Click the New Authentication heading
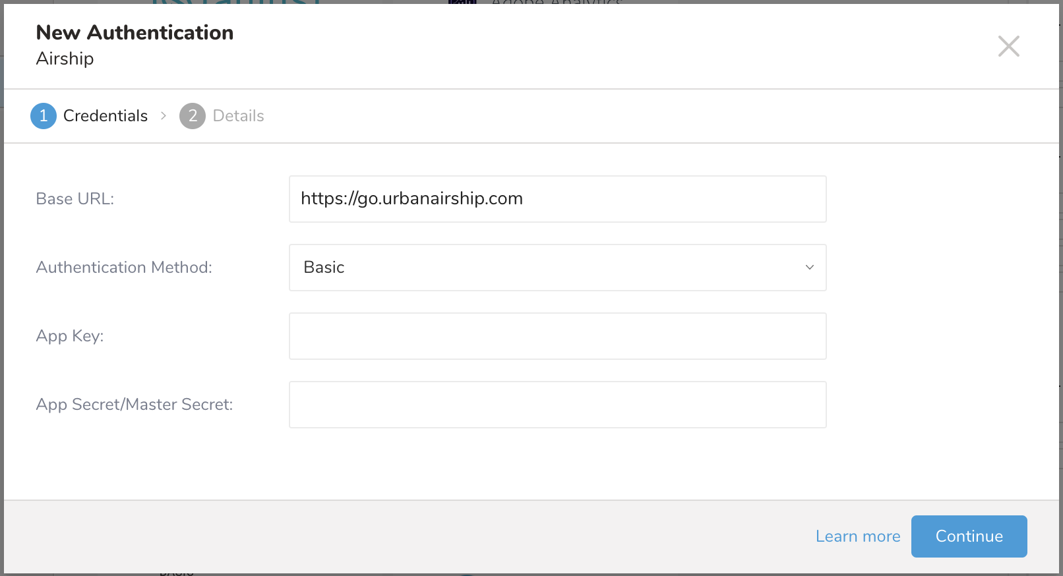This screenshot has height=576, width=1063. (x=135, y=32)
